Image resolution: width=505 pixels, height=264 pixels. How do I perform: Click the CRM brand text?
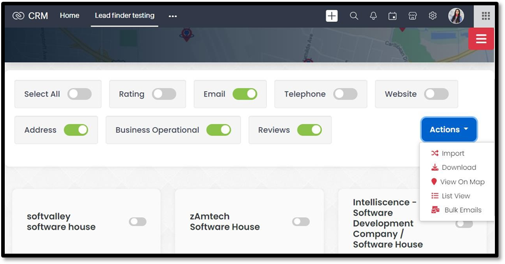coord(38,16)
